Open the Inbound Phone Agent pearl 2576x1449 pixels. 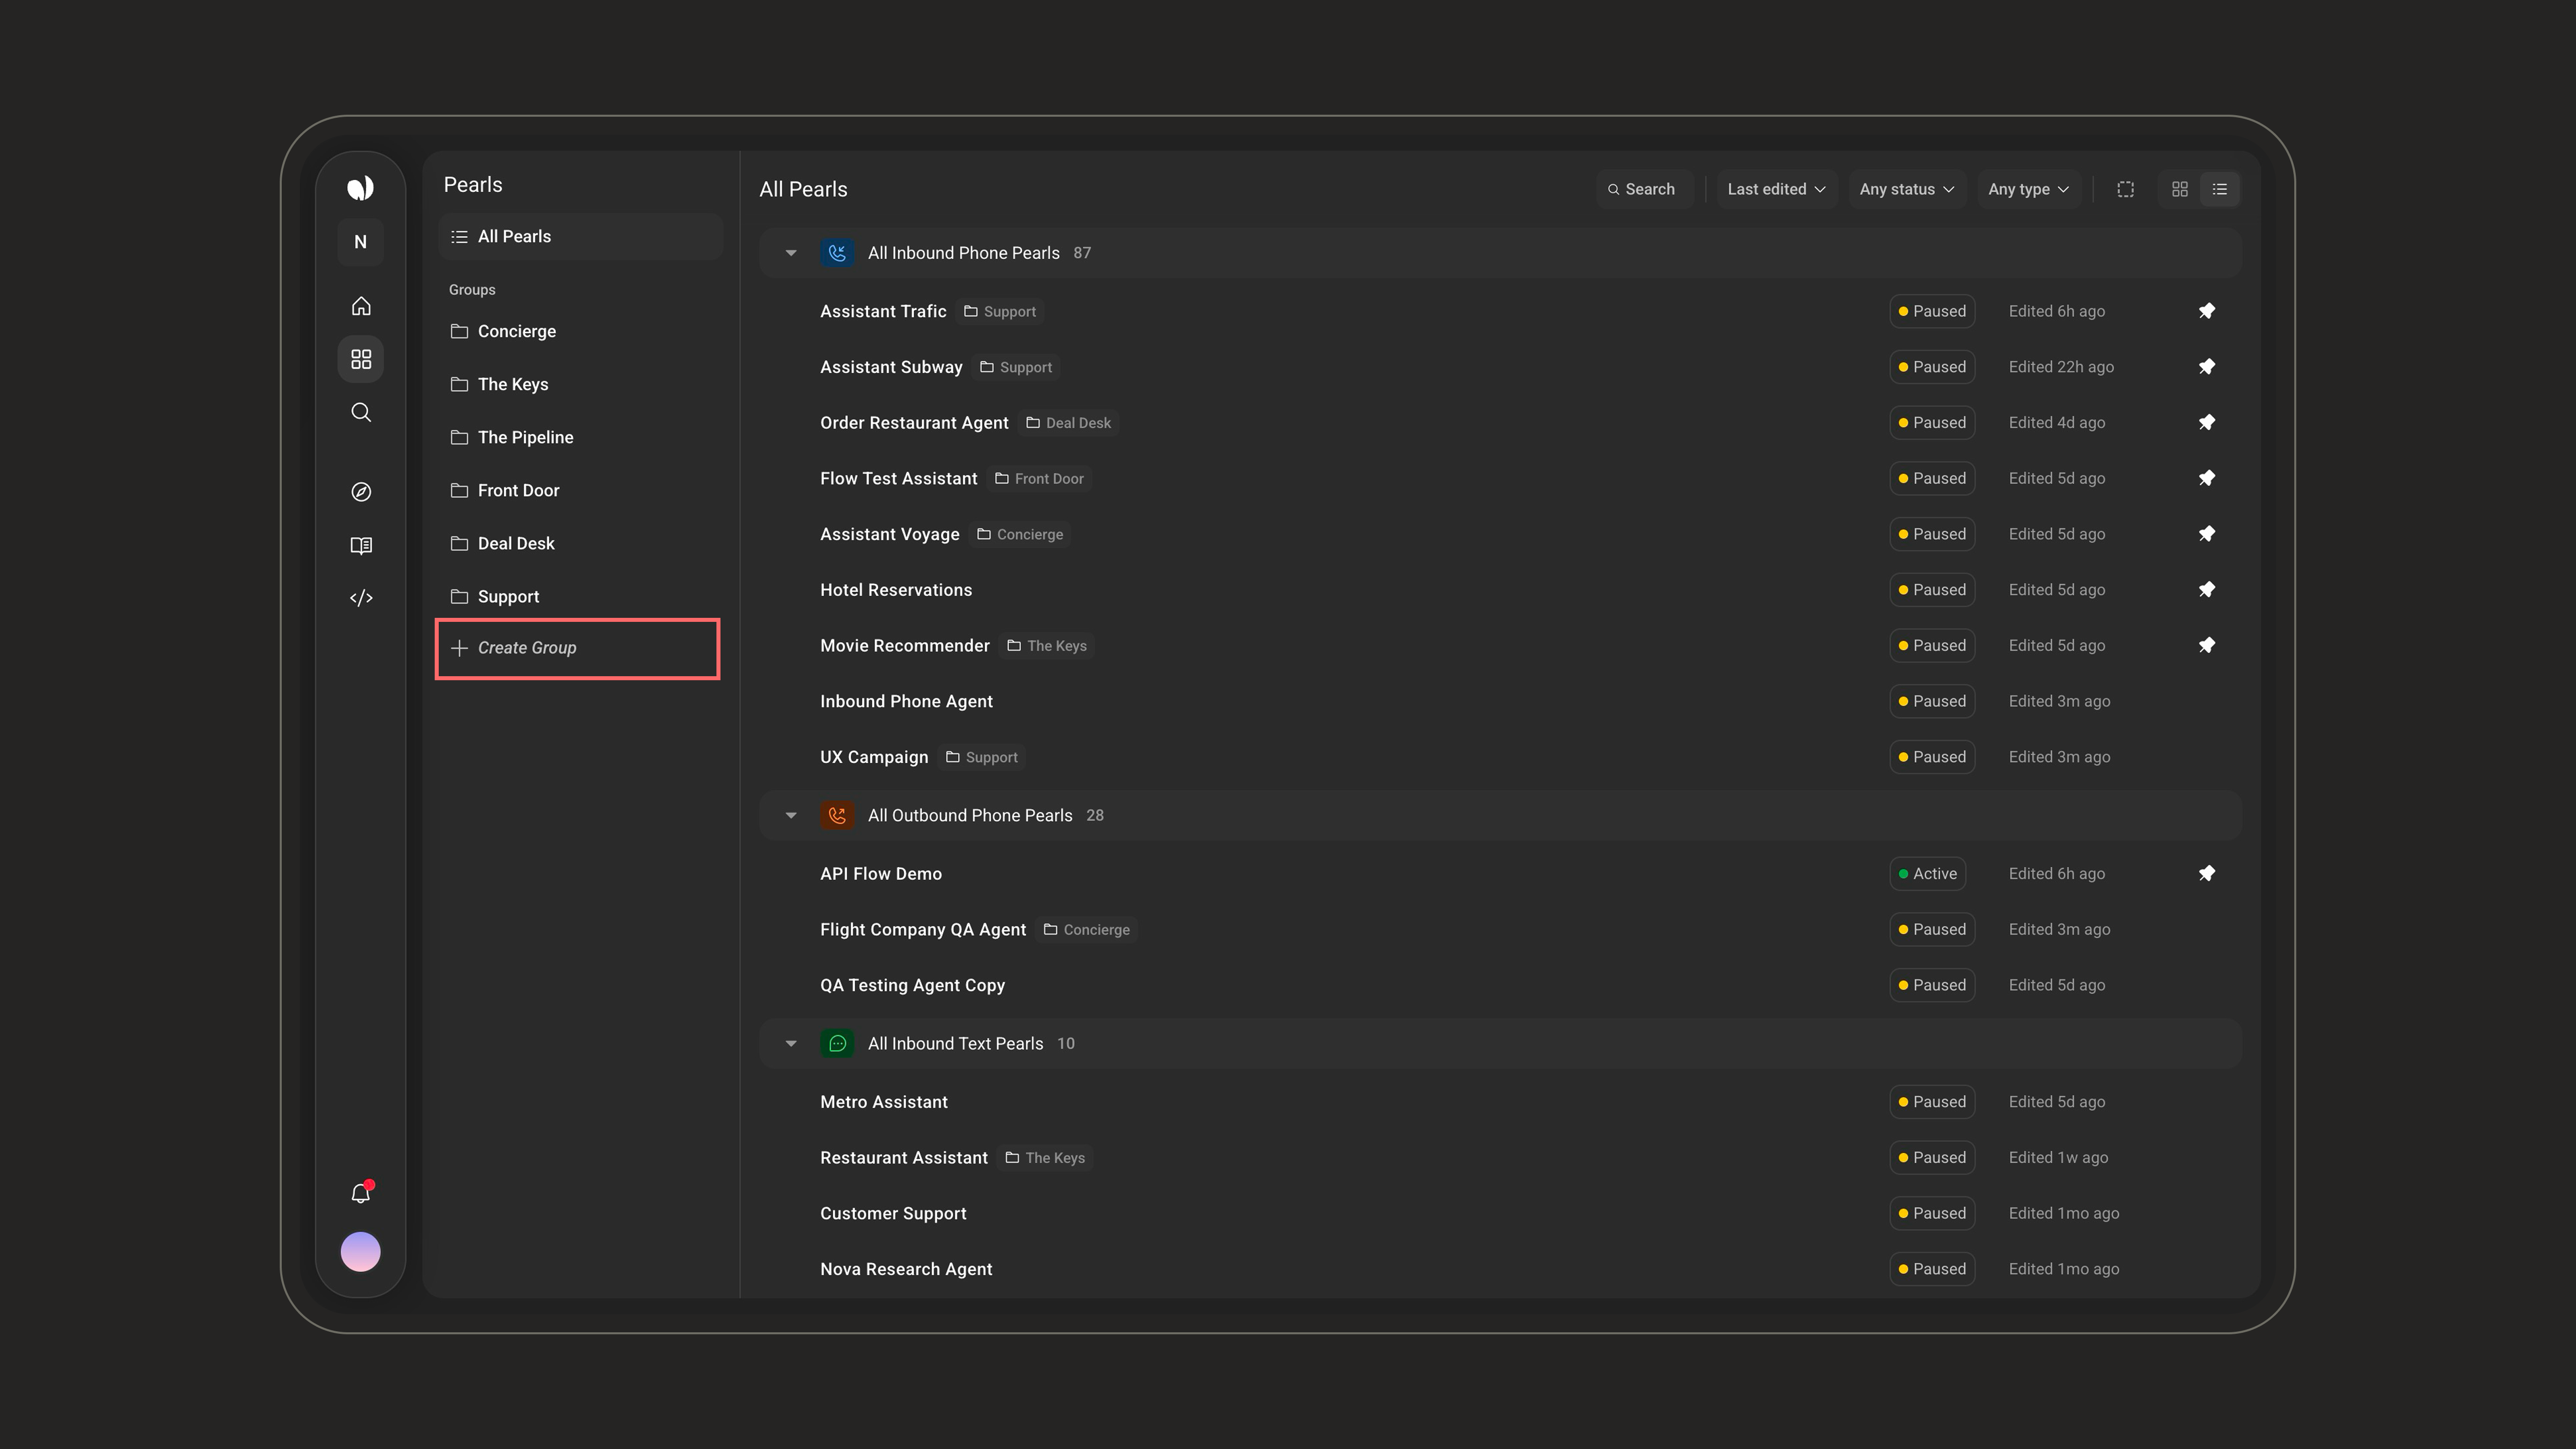906,702
